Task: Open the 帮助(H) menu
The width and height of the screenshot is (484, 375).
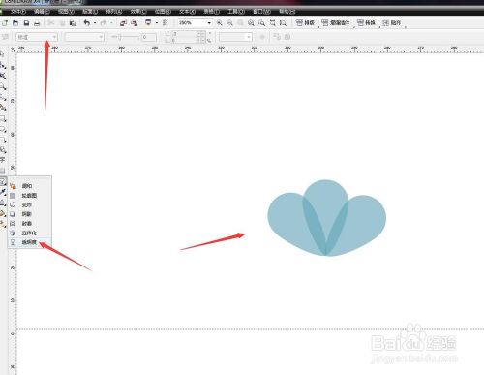Action: tap(287, 12)
